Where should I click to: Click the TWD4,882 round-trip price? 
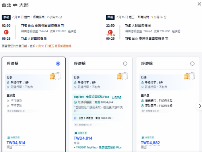coord(150,143)
